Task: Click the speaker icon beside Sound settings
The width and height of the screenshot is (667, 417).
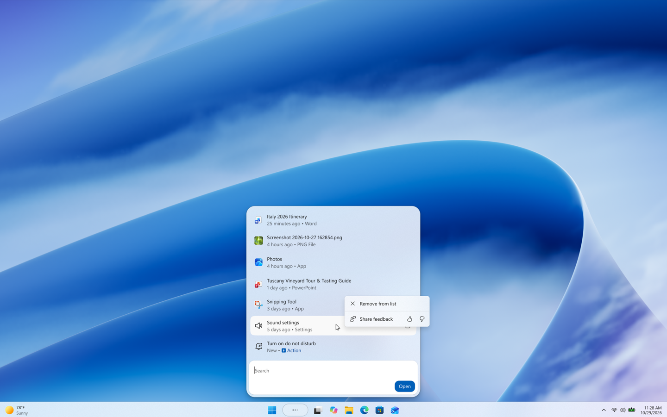Action: pos(258,326)
